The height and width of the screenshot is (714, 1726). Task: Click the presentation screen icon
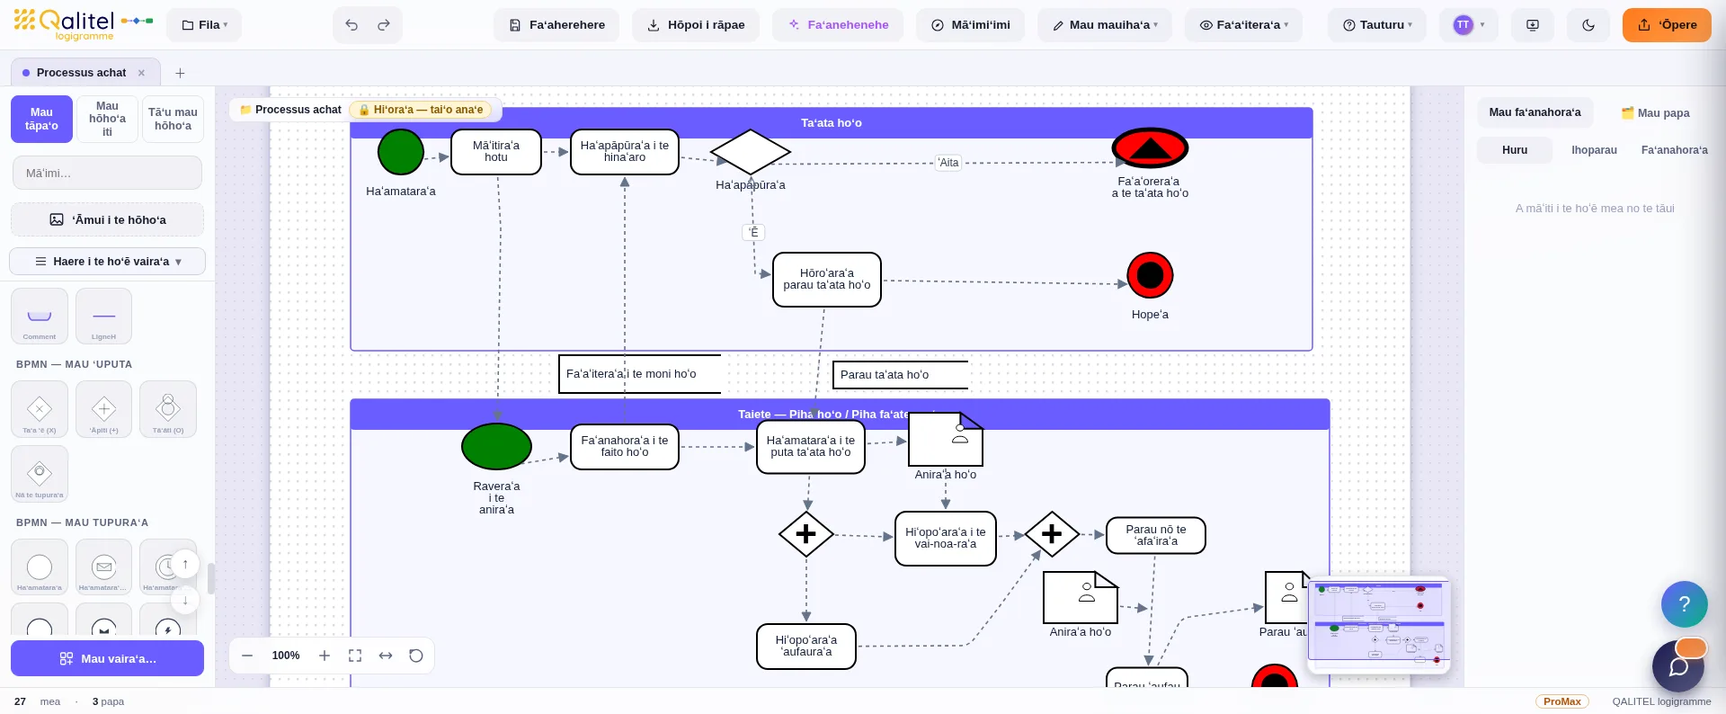coord(1533,25)
